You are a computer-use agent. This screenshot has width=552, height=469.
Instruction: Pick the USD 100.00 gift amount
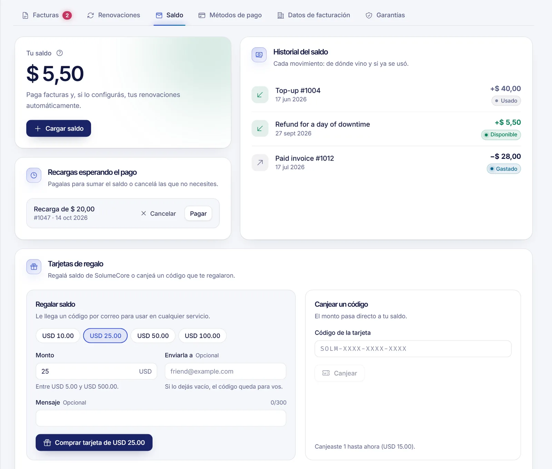(203, 336)
